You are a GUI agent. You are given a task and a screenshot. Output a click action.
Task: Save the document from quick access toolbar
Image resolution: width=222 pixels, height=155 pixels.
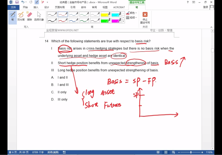click(x=17, y=2)
